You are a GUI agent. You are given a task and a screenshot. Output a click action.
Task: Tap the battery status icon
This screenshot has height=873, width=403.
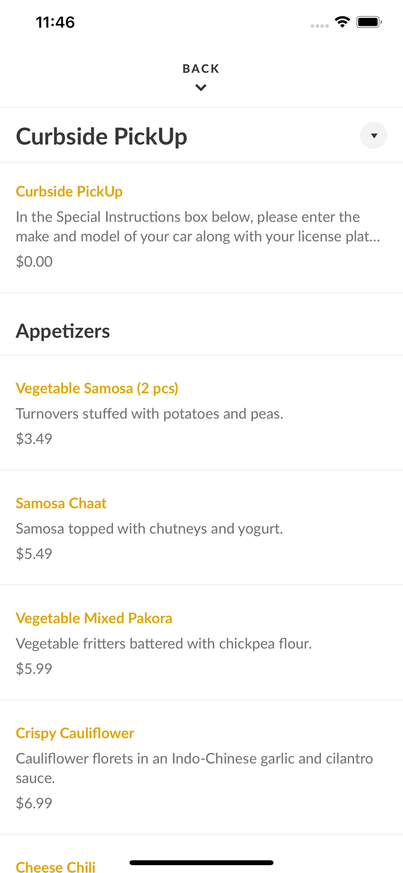tap(369, 22)
